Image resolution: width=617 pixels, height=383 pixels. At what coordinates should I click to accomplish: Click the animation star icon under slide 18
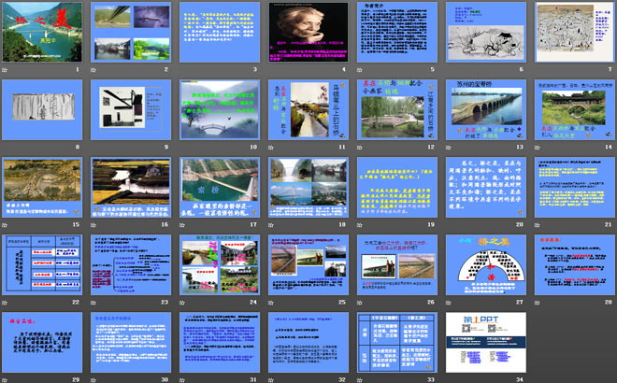(x=271, y=225)
